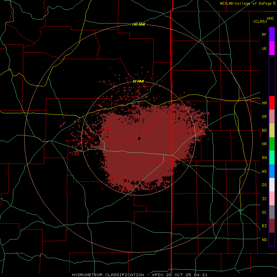277x277 pixels.
Task: Click the GR salmon legend swatch
Action: pos(272,117)
